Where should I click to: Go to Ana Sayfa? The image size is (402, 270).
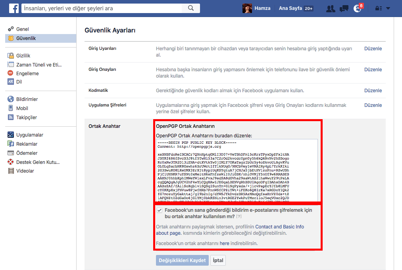[x=290, y=8]
